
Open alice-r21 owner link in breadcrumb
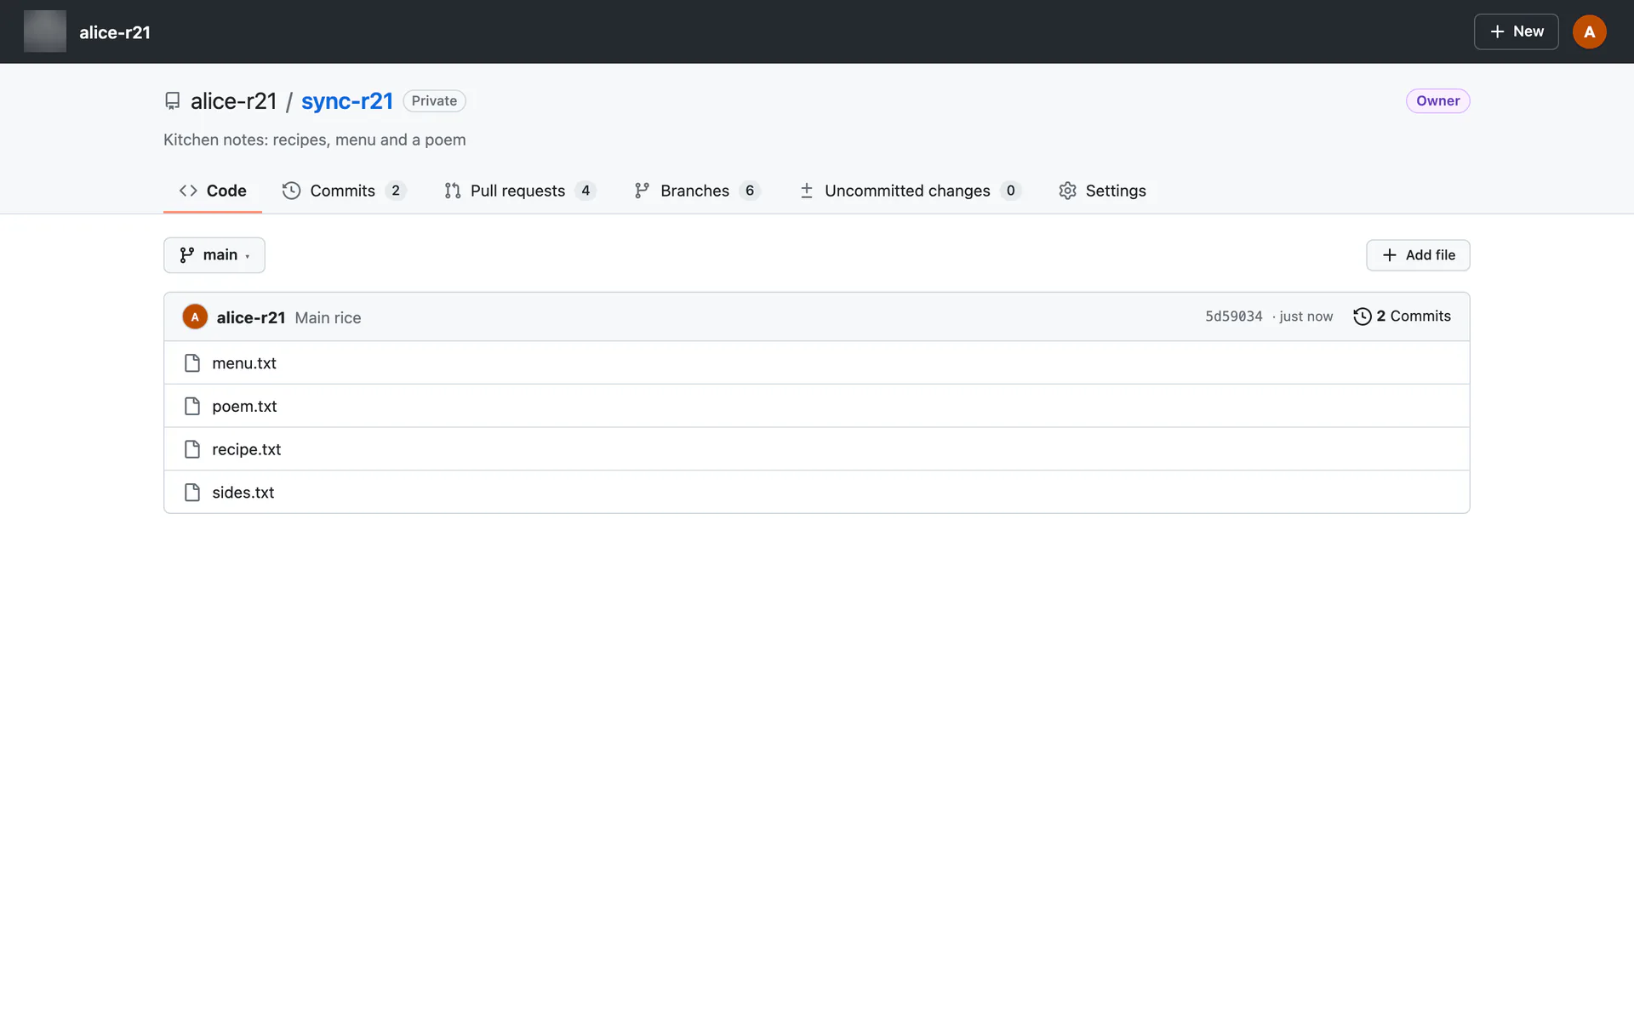[x=234, y=101]
